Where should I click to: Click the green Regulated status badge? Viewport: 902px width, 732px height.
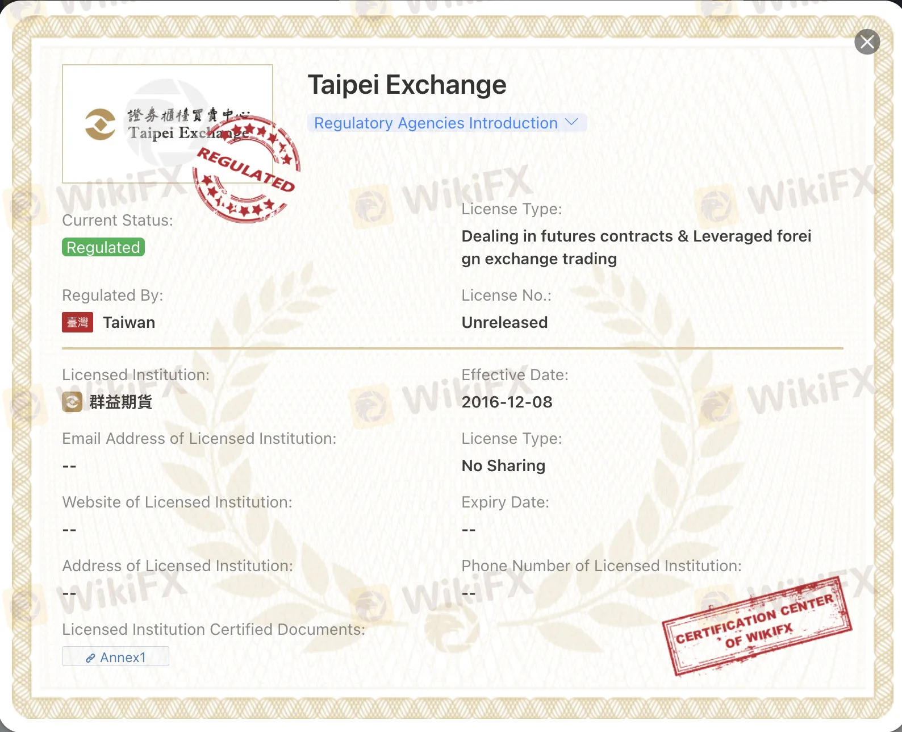(x=103, y=247)
